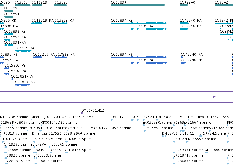
Task: Click protein CG15894-PA
Action: (149, 63)
